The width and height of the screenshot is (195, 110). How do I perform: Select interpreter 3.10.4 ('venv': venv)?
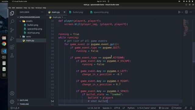[x=146, y=108]
